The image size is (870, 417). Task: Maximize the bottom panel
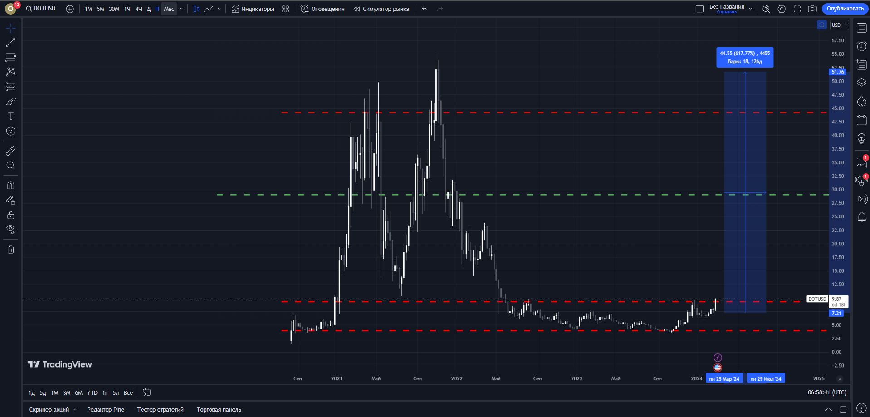(843, 409)
